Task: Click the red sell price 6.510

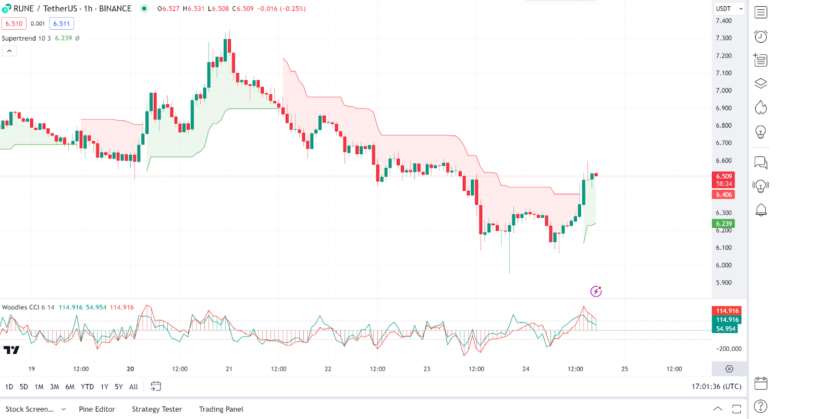Action: [x=14, y=23]
